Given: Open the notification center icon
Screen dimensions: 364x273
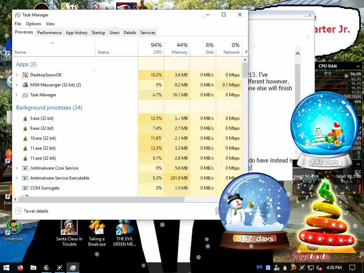Looking at the screenshot, I should click(x=352, y=268).
